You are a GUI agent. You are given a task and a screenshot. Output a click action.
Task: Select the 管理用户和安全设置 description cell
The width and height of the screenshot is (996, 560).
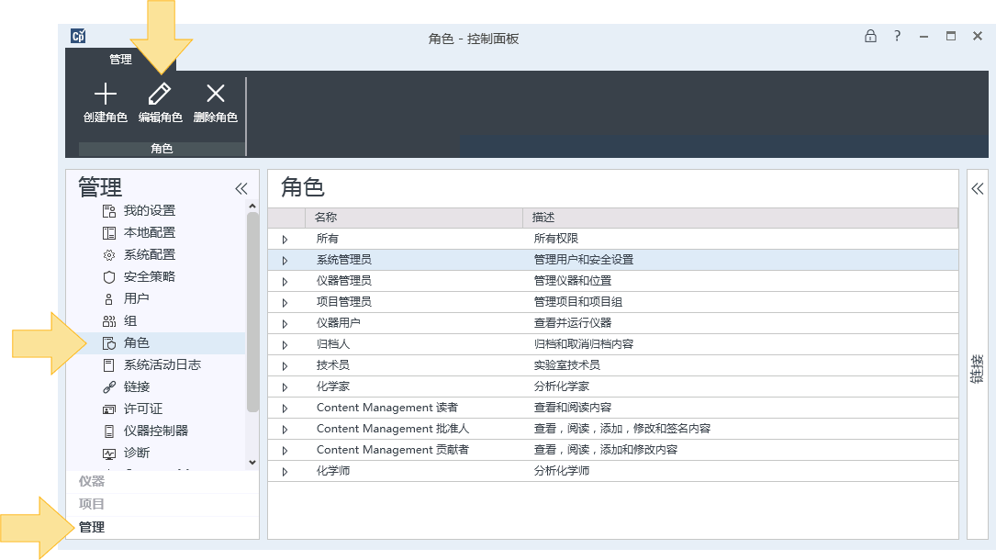point(583,259)
